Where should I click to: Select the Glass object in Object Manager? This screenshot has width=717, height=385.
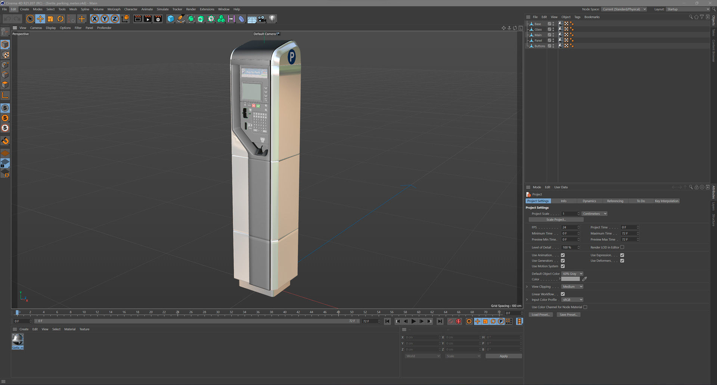538,30
